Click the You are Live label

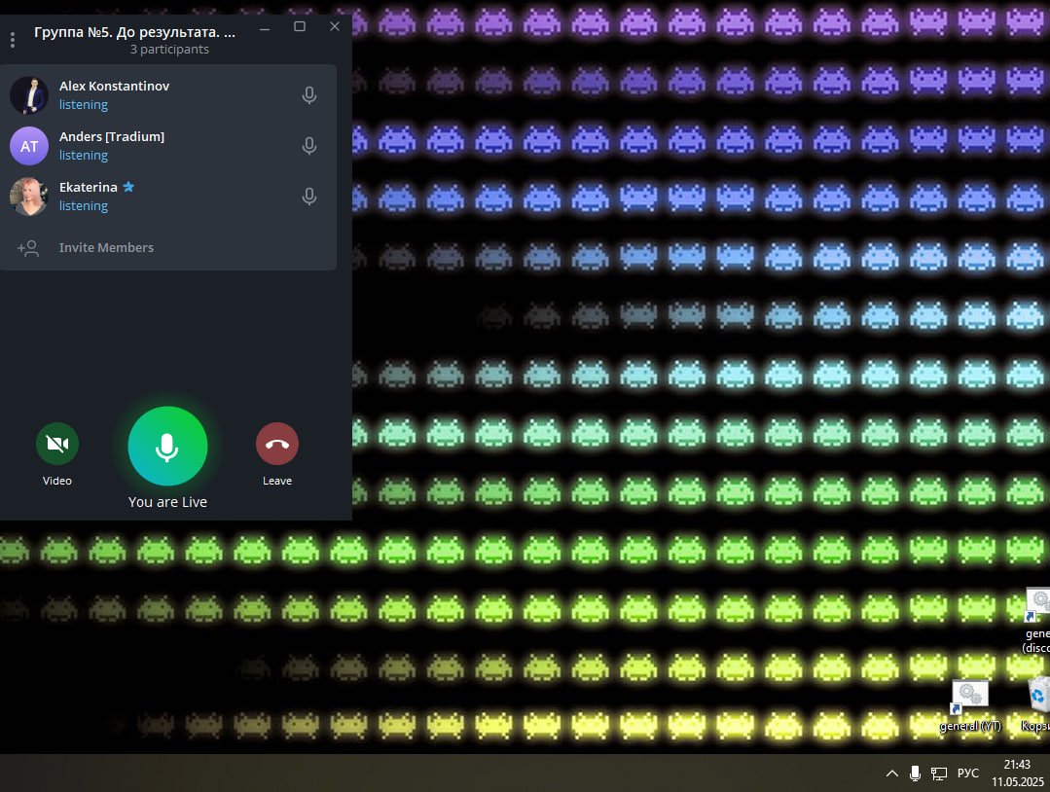point(167,502)
